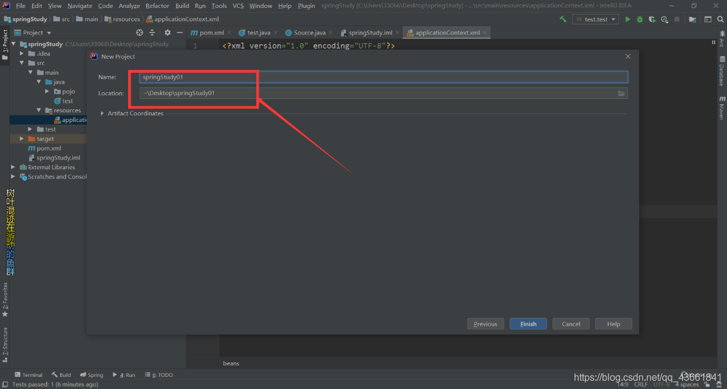Collapse the springStudy root tree node
Image resolution: width=727 pixels, height=389 pixels.
pos(13,44)
